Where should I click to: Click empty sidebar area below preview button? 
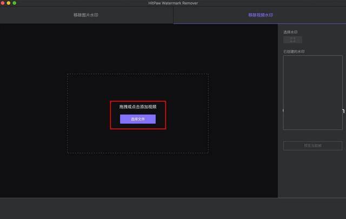[312, 173]
